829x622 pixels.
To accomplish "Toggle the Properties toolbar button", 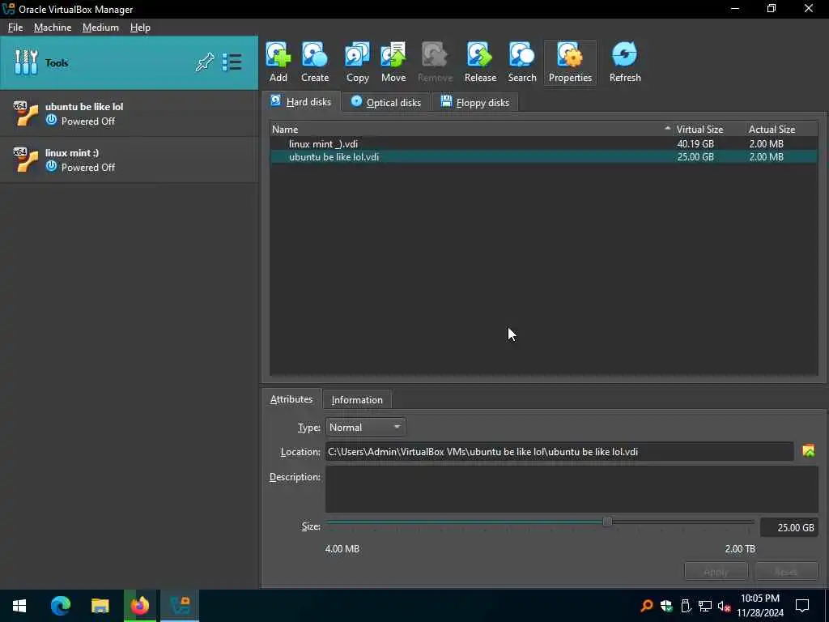I will pos(570,62).
